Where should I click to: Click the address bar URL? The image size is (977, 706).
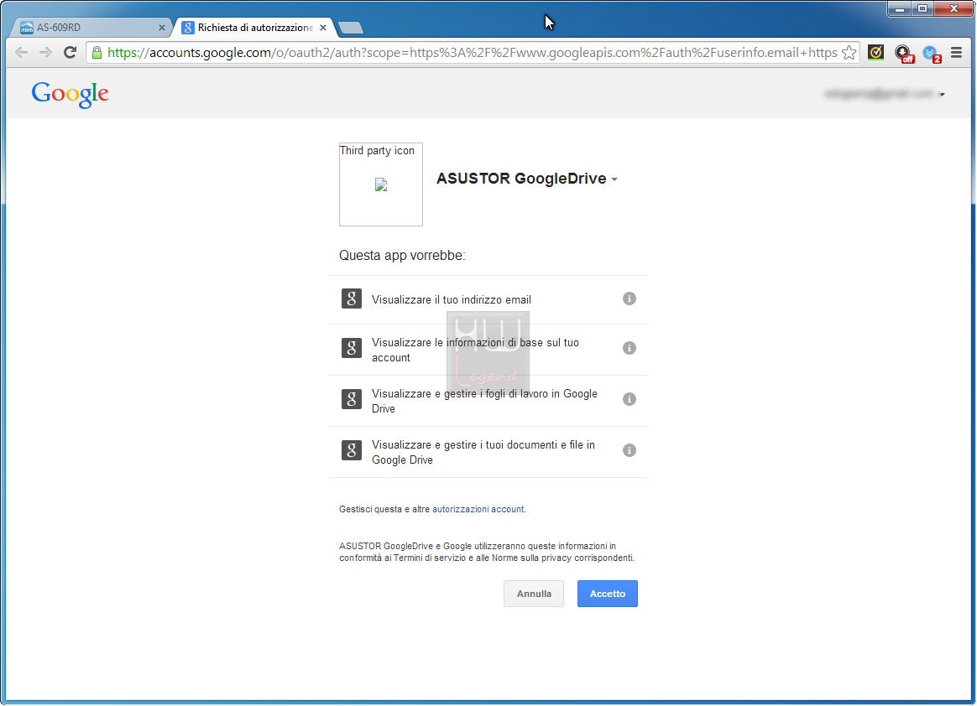point(473,53)
